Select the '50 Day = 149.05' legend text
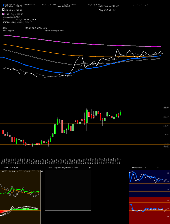Image resolution: width=170 pixels, height=224 pixels. coord(14,10)
